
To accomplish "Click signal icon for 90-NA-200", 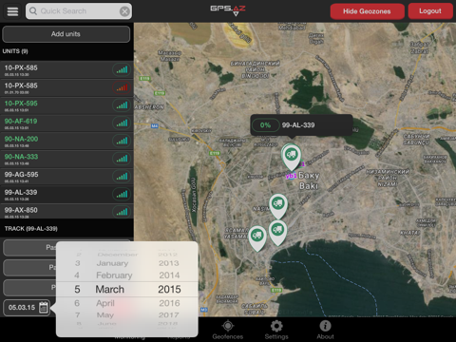I will coord(122,141).
